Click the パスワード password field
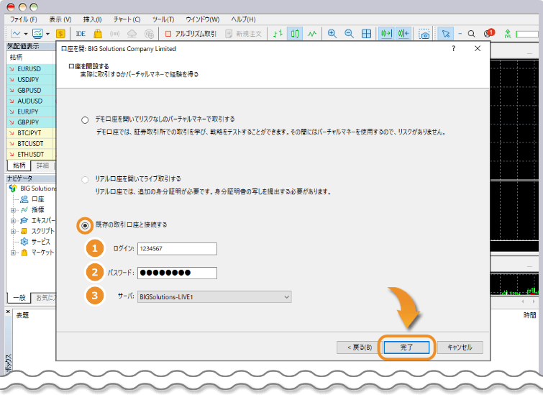 (x=177, y=273)
